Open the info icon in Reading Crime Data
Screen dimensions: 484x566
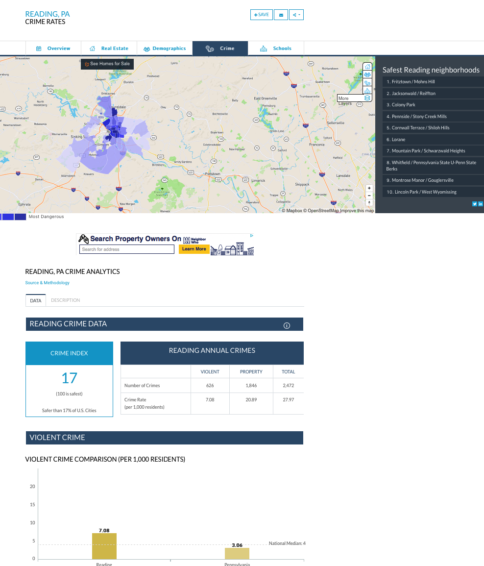287,325
